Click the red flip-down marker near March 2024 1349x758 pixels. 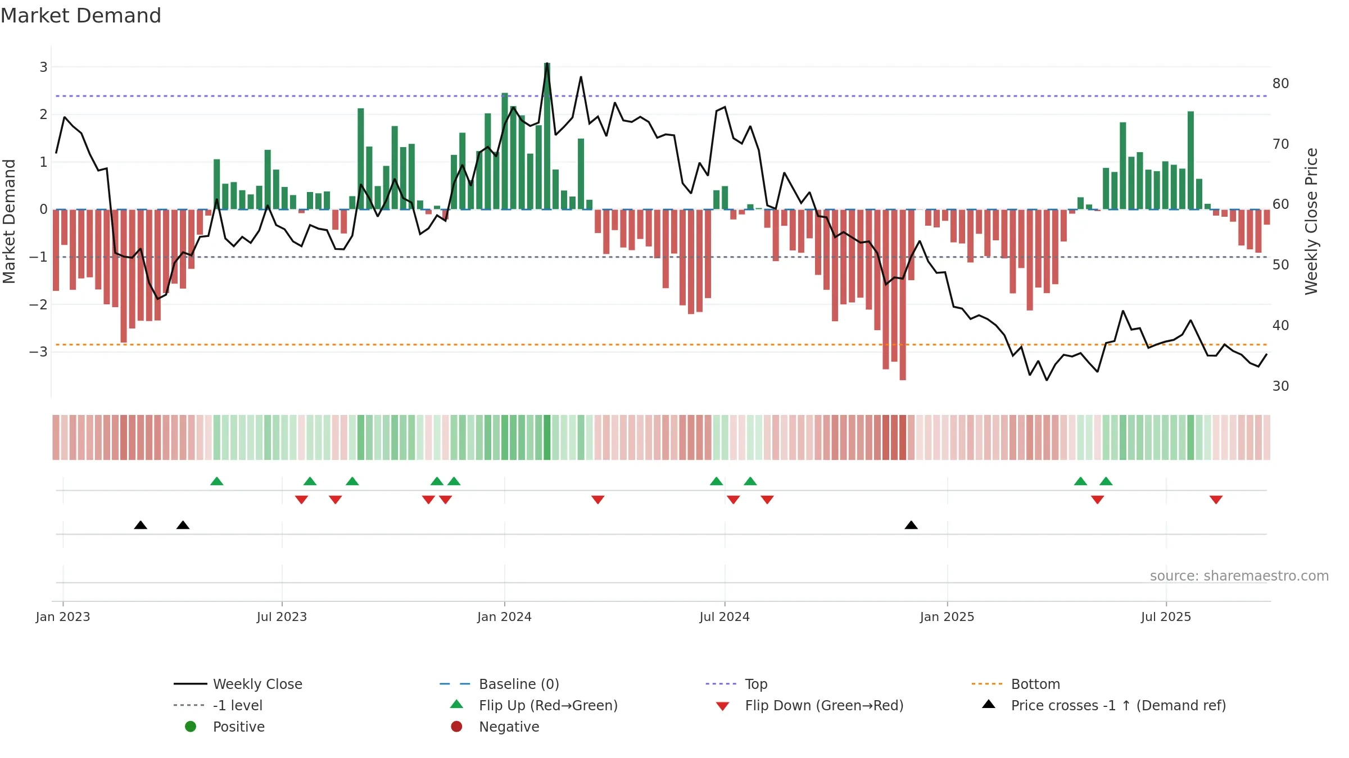(x=598, y=500)
